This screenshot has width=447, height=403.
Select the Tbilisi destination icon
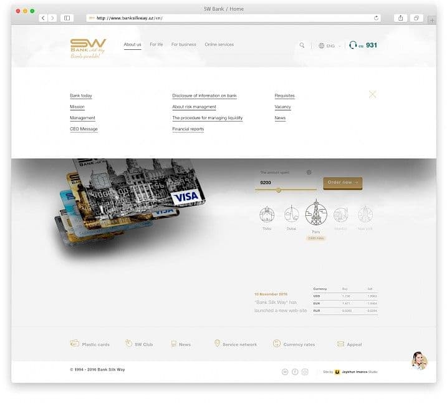267,215
